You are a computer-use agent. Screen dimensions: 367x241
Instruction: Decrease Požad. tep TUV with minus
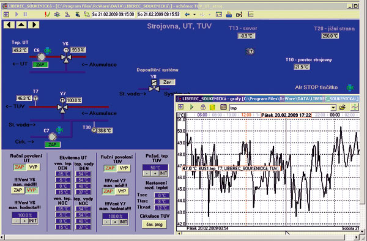tap(147, 173)
